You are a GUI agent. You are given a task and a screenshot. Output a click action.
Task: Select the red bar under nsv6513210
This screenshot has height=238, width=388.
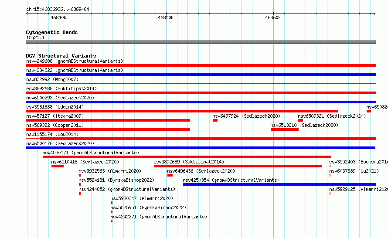[285, 129]
